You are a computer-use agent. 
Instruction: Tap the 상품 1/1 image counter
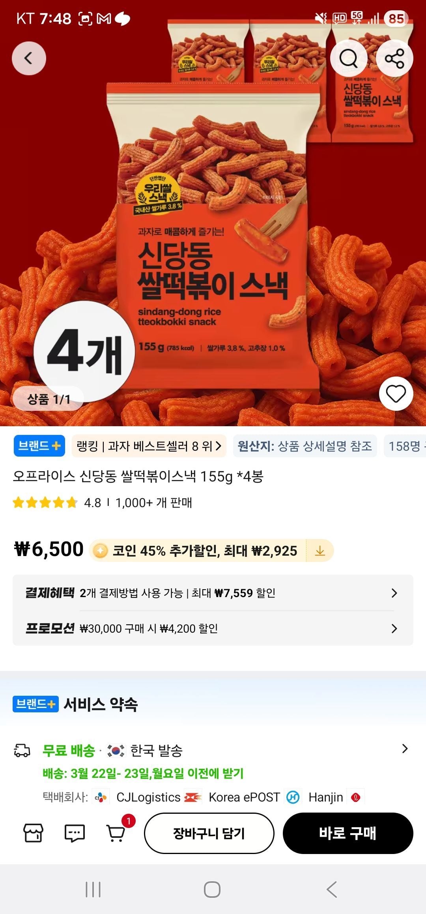pyautogui.click(x=48, y=399)
